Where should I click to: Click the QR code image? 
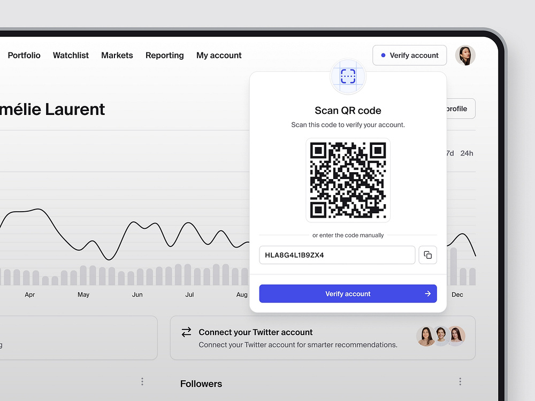pos(348,180)
